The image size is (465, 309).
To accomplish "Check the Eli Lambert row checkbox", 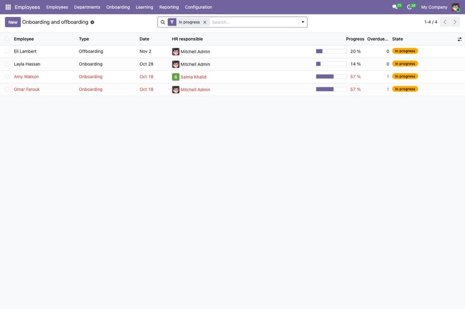I will [x=7, y=51].
